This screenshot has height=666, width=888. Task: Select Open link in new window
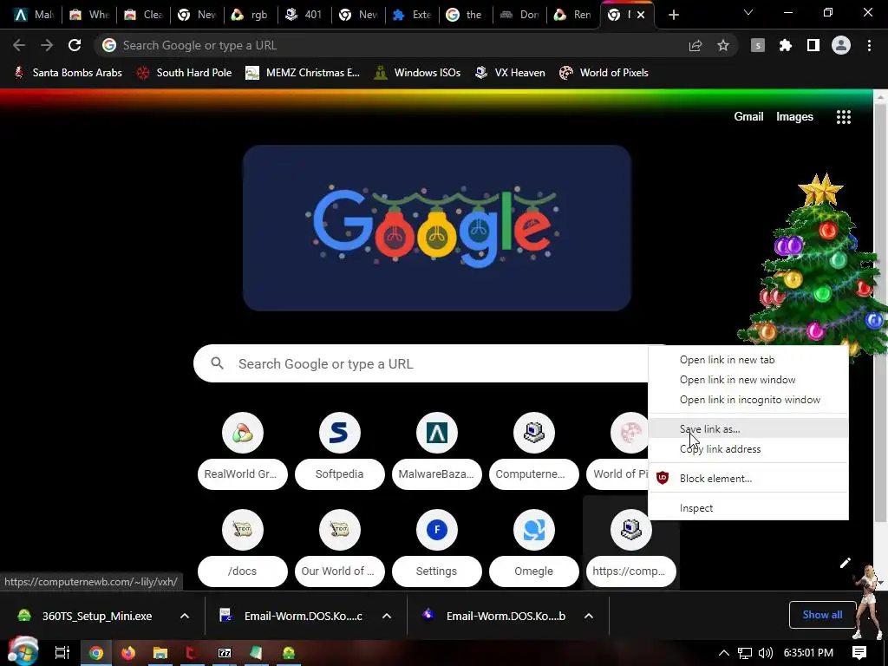coord(748,380)
